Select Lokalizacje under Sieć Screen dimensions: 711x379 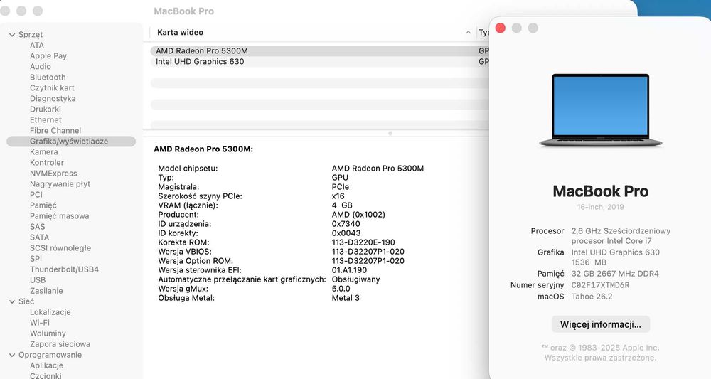tap(50, 312)
